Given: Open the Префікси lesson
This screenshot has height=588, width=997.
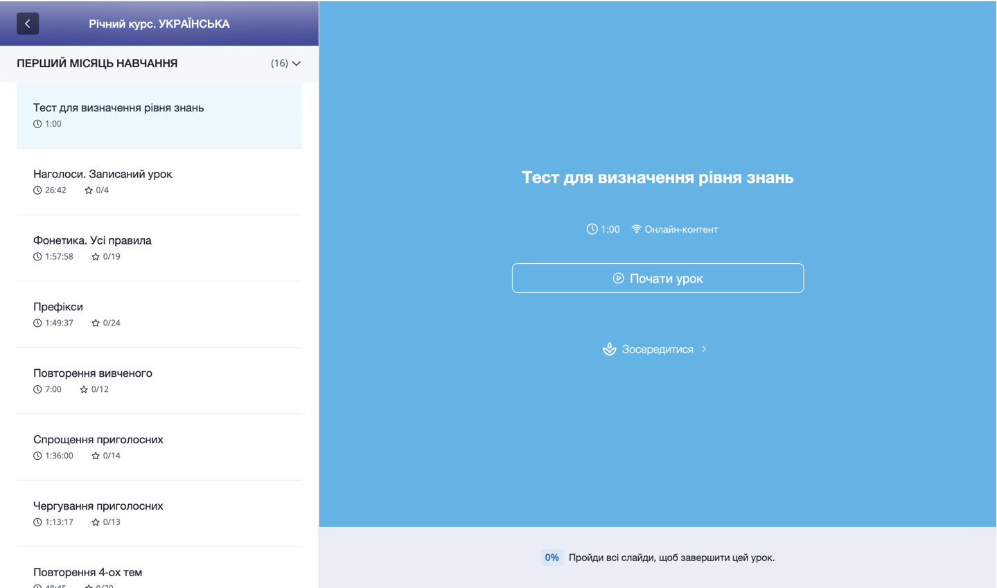Looking at the screenshot, I should point(159,314).
